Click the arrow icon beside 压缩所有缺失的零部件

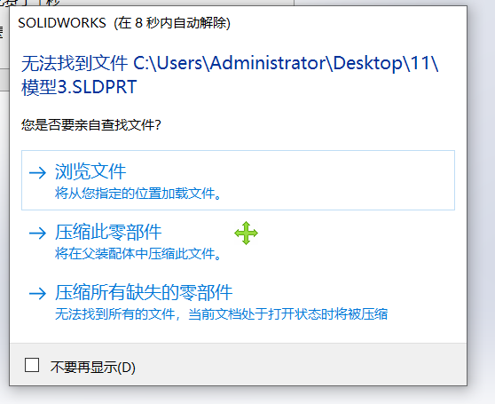pos(37,293)
